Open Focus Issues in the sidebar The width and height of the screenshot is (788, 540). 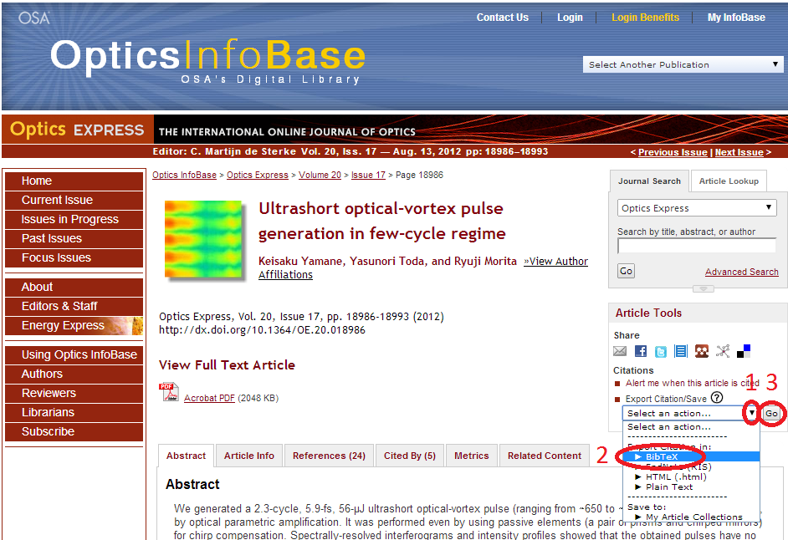click(x=74, y=257)
